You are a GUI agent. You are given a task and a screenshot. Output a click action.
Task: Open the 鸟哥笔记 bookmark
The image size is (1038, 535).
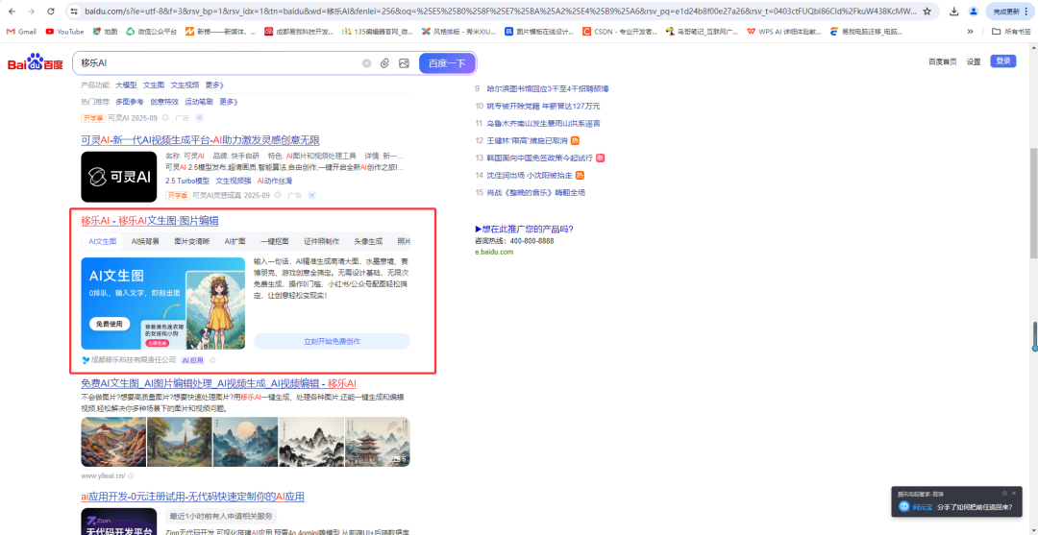click(x=703, y=31)
